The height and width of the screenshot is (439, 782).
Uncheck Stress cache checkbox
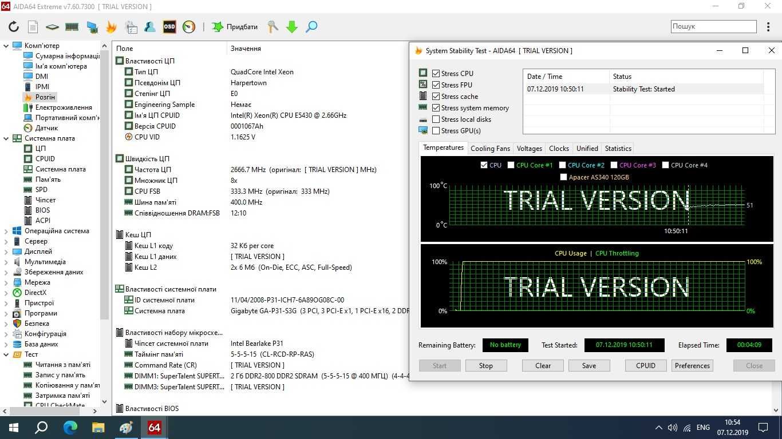pos(436,96)
